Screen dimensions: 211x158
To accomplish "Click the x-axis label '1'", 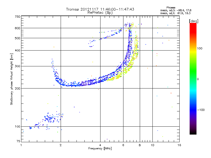I will click(21, 145).
